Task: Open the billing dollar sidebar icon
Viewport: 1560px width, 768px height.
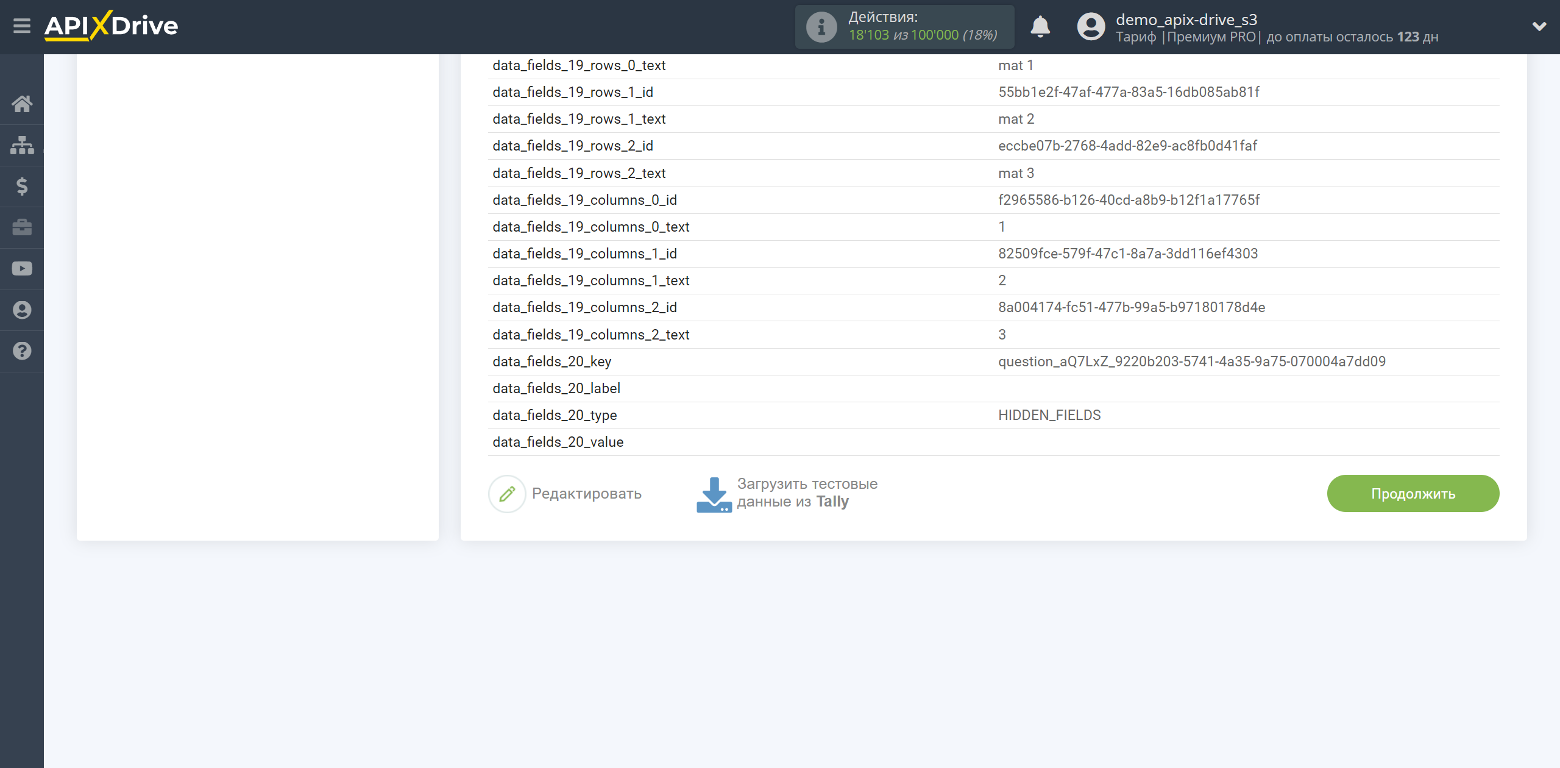Action: pyautogui.click(x=22, y=186)
